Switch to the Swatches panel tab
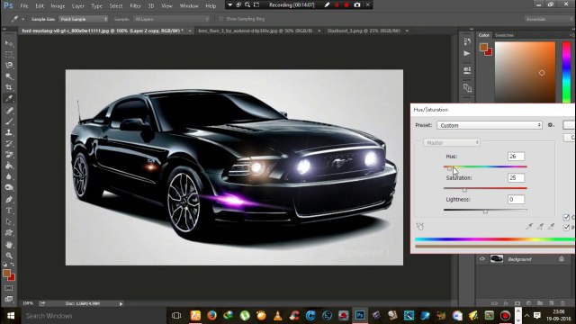This screenshot has width=576, height=324. 504,35
